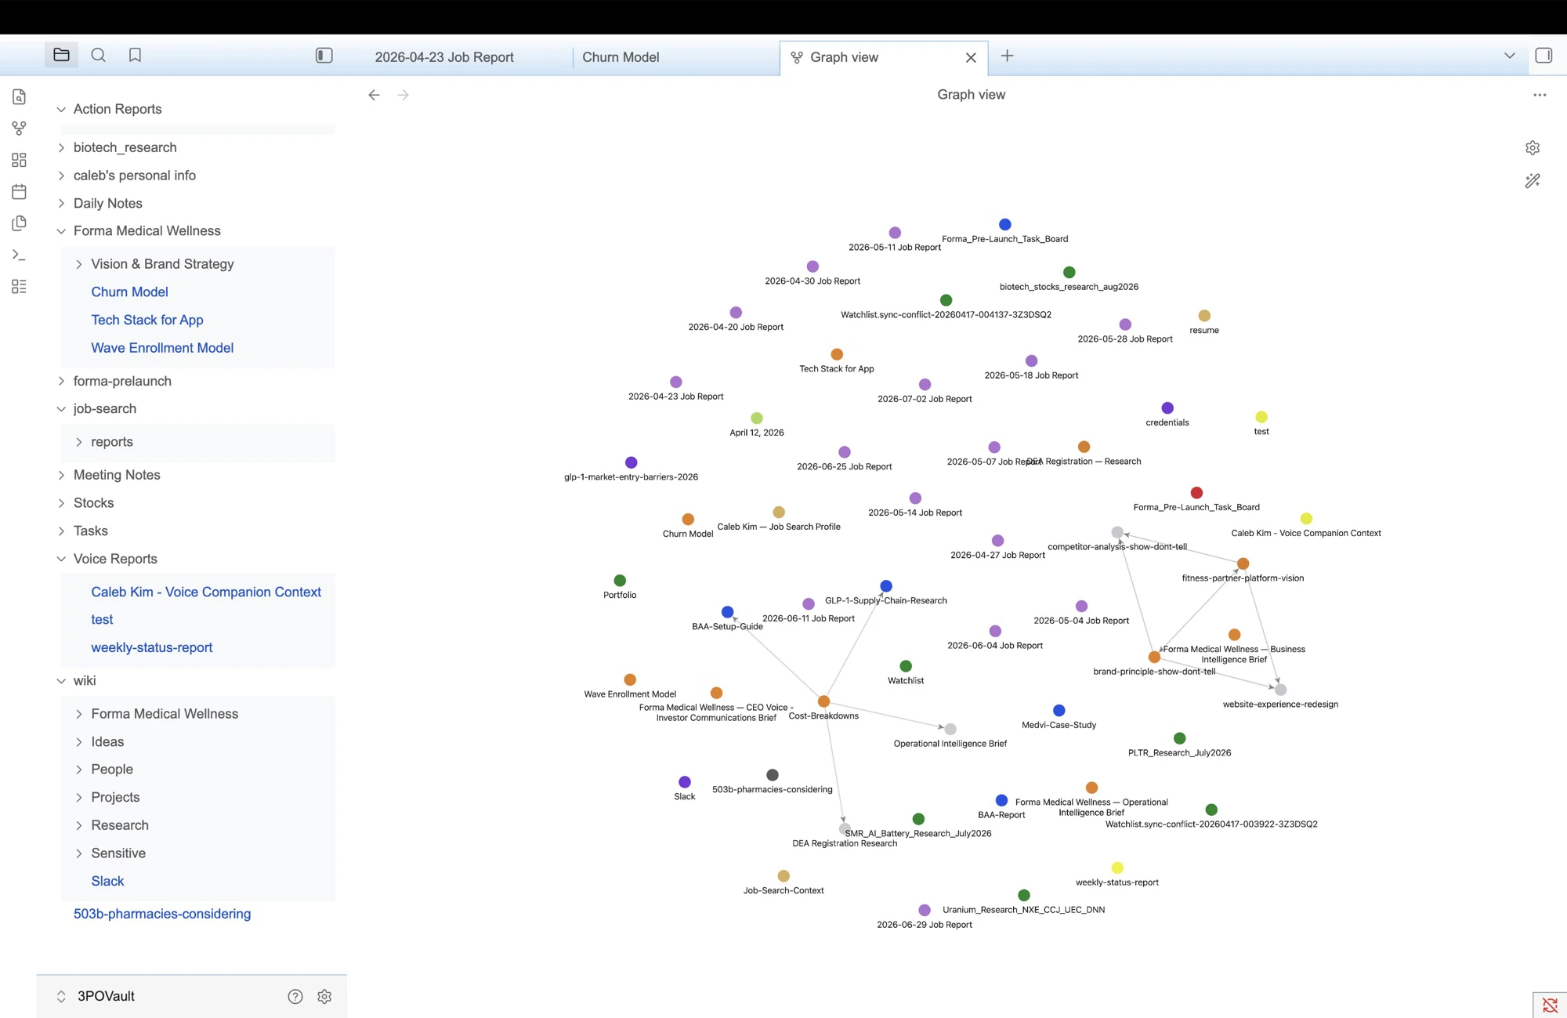The image size is (1567, 1018).
Task: Open Wave Enrollment Model note in sidebar
Action: [x=162, y=348]
